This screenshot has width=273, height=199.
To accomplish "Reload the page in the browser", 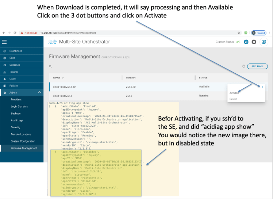I will (15, 33).
